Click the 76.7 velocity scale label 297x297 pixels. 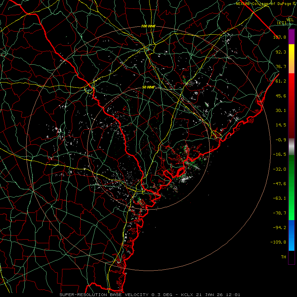281,66
